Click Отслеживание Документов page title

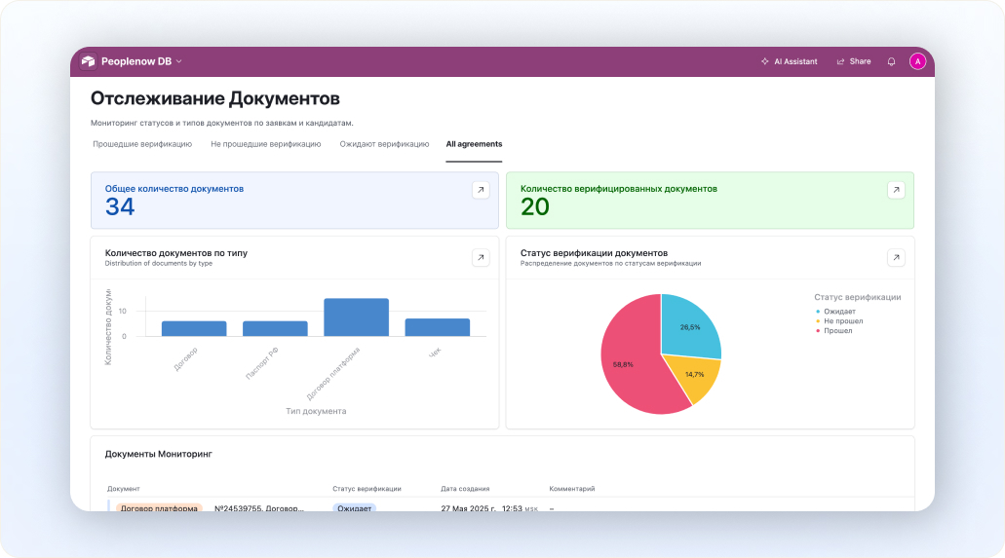215,98
